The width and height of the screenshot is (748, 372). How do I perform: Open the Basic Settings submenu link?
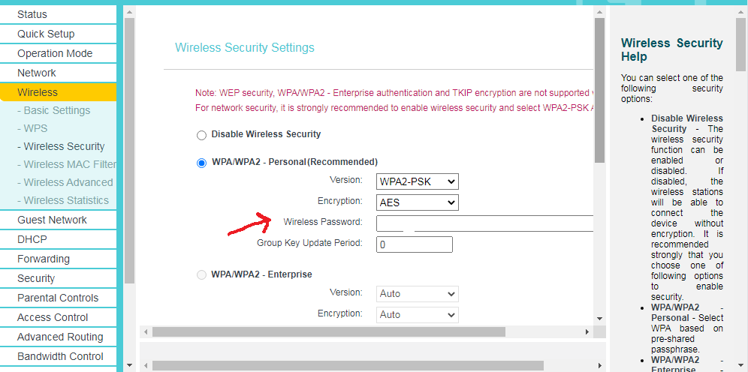click(x=56, y=110)
